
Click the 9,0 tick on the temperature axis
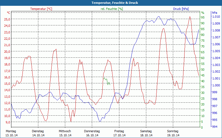pyautogui.click(x=8, y=122)
